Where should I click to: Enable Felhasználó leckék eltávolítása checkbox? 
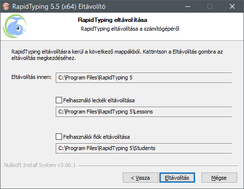[59, 100]
